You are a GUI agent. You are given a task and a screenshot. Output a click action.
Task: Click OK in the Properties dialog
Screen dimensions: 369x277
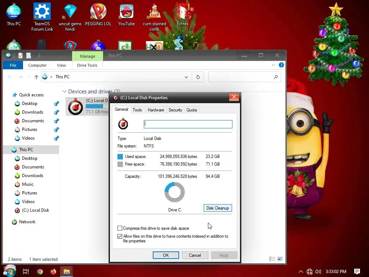coord(166,255)
